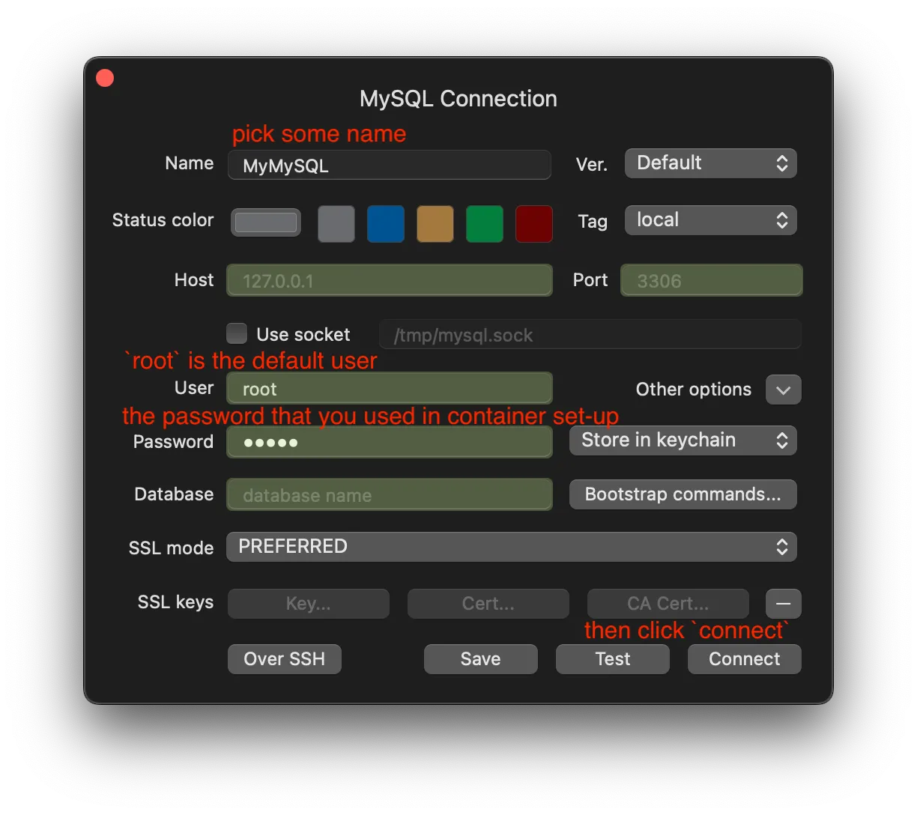The width and height of the screenshot is (917, 815).
Task: Pick the tan status color swatch
Action: tap(435, 224)
